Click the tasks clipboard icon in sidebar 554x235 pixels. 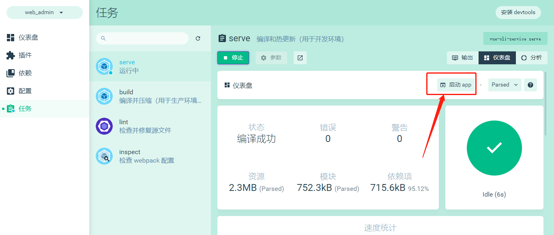click(11, 109)
